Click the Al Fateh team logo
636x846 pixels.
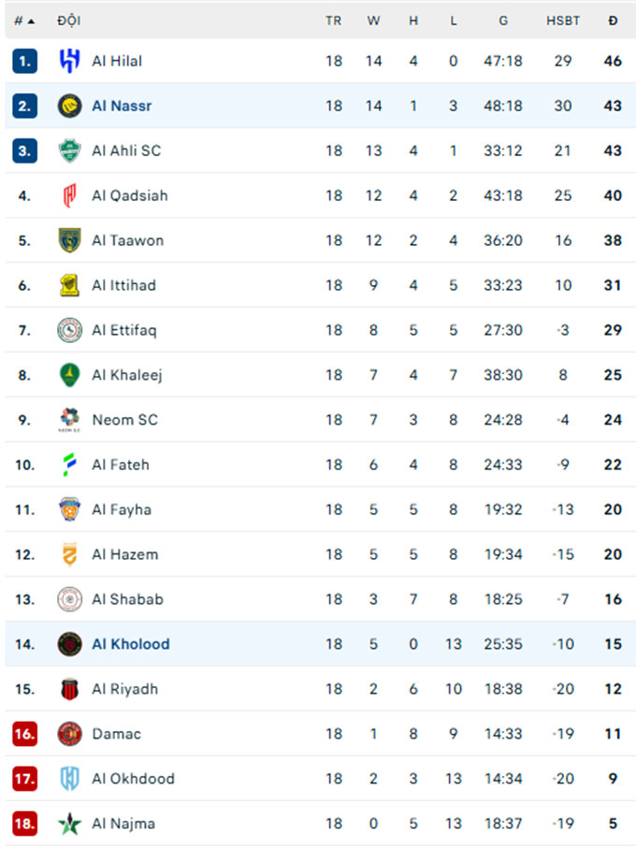[70, 465]
